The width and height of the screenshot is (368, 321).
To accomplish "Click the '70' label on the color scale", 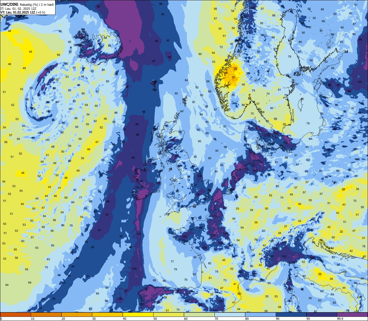I will coord(216,319).
